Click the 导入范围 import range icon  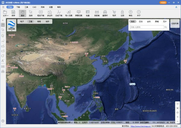[x=69, y=13]
